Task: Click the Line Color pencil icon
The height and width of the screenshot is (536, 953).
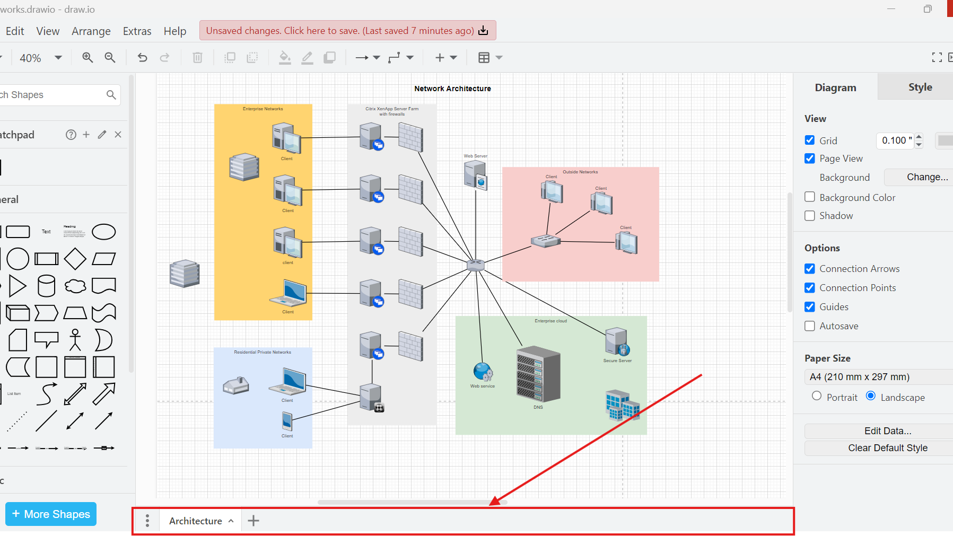Action: point(307,57)
